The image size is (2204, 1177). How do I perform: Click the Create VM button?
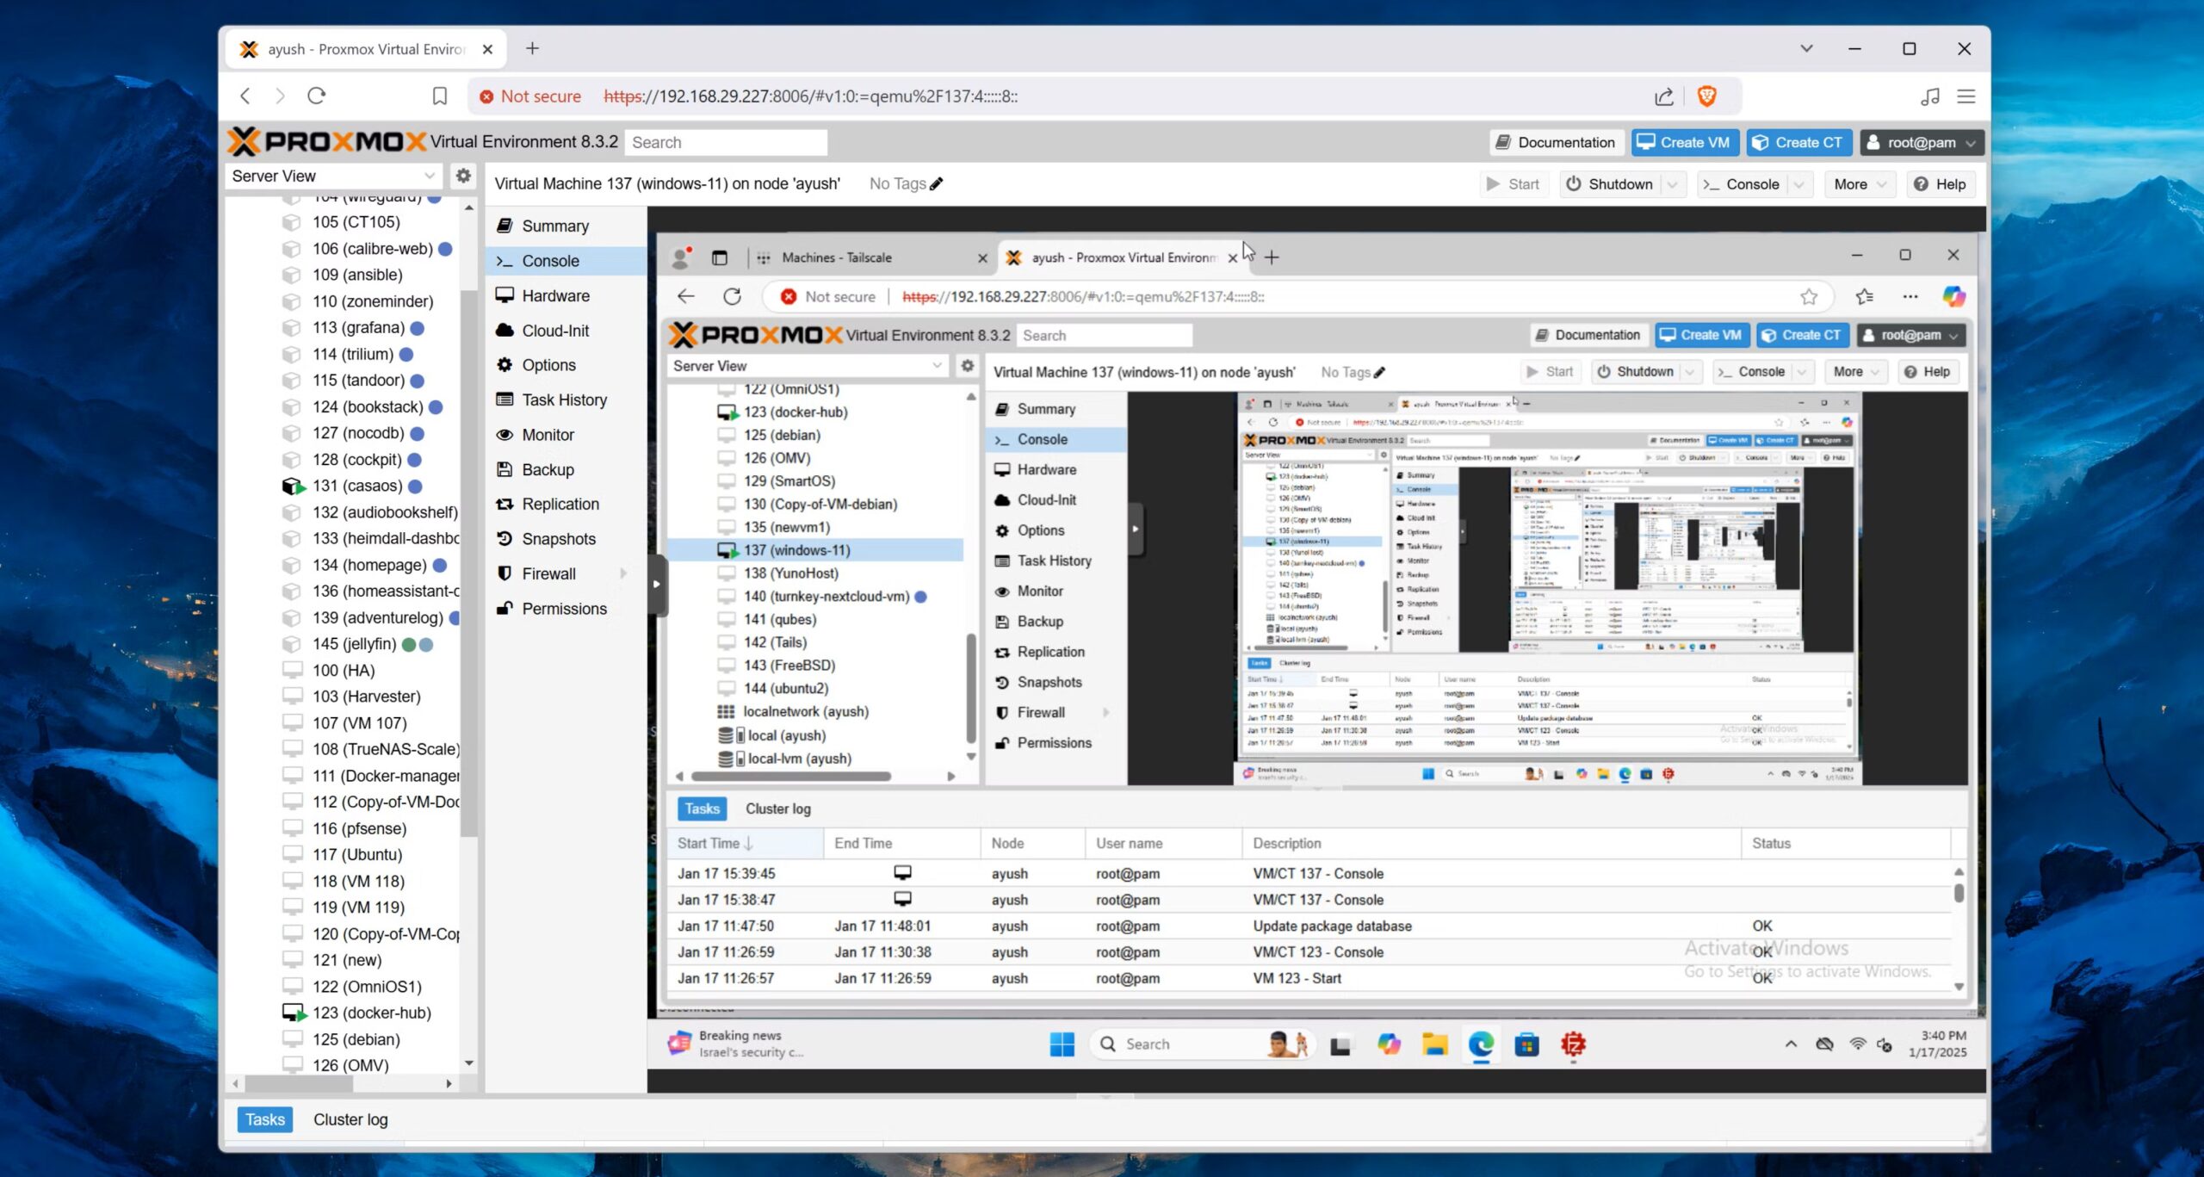(x=1683, y=143)
